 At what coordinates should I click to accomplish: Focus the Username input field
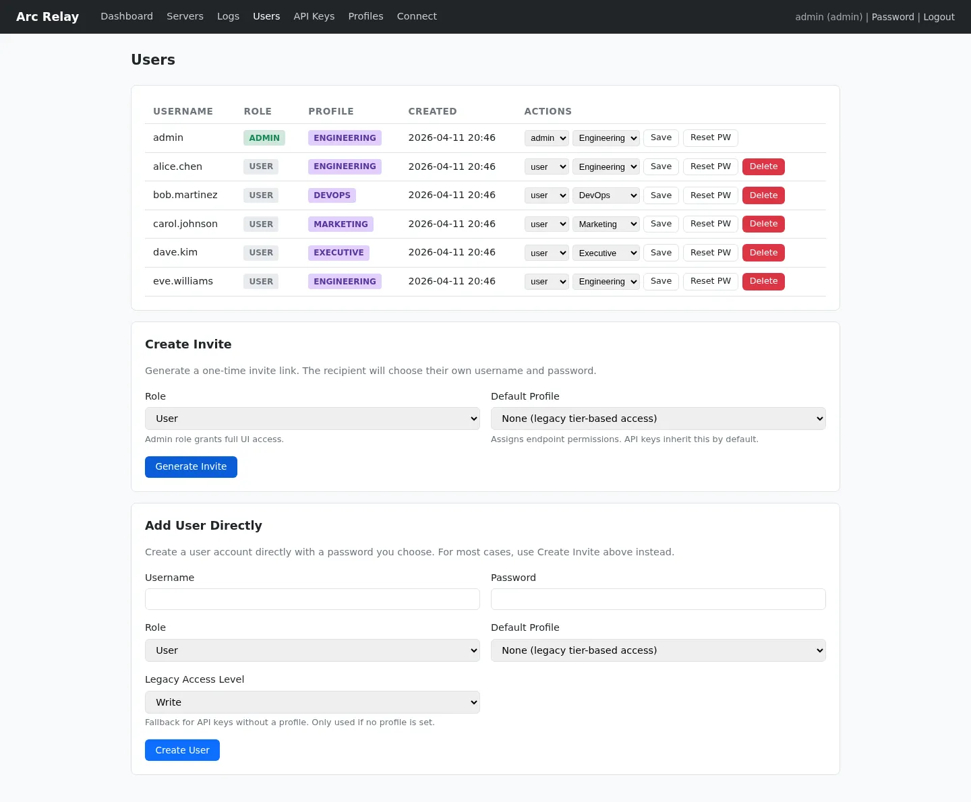312,599
